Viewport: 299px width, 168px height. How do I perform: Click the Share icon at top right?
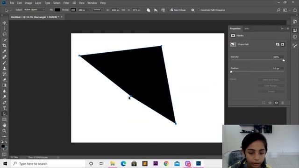(295, 10)
